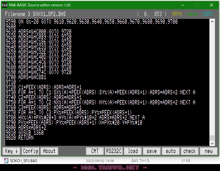Screen dimensions: 220x171
Task: Click the CMT button
Action: (x=95, y=151)
